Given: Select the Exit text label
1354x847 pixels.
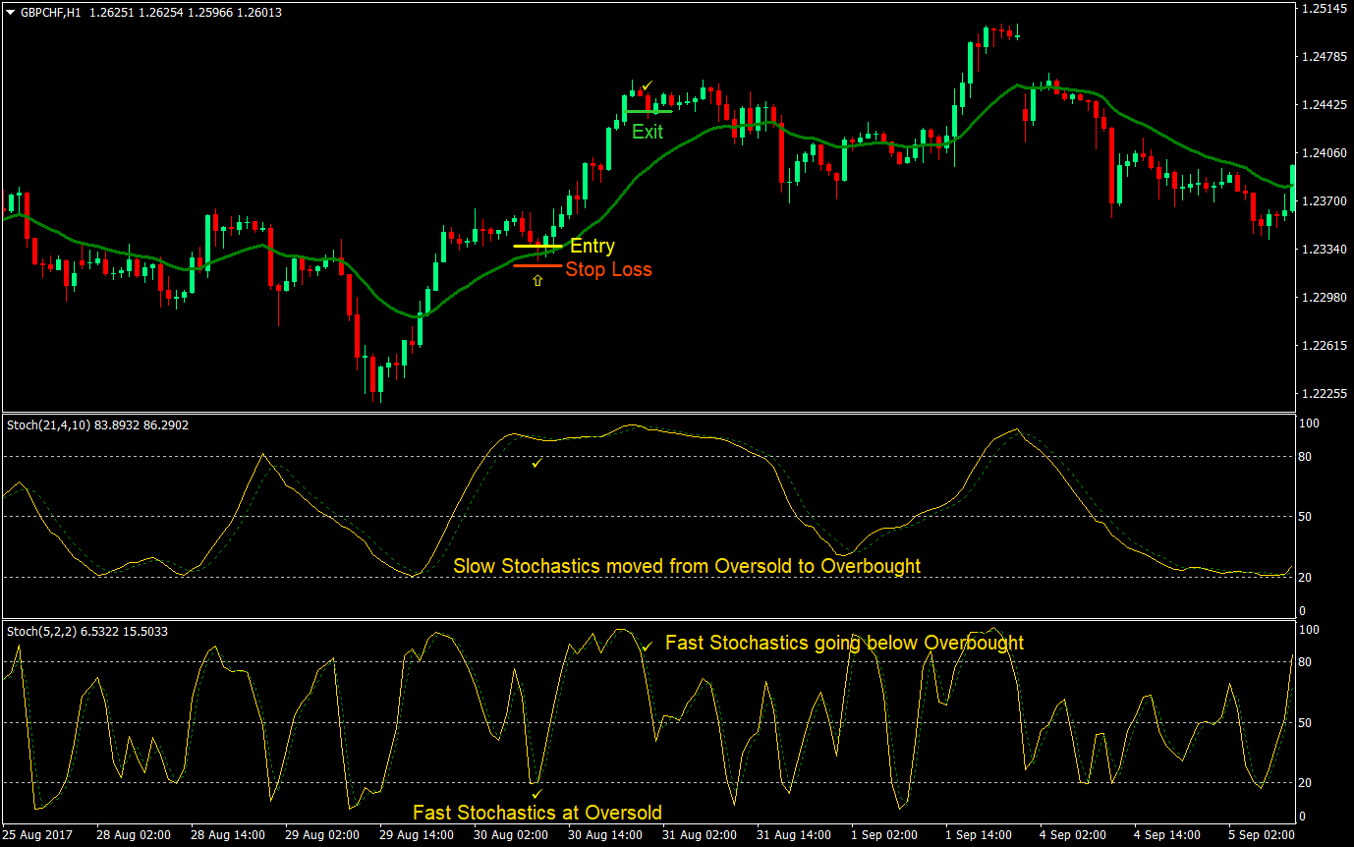Looking at the screenshot, I should point(648,132).
